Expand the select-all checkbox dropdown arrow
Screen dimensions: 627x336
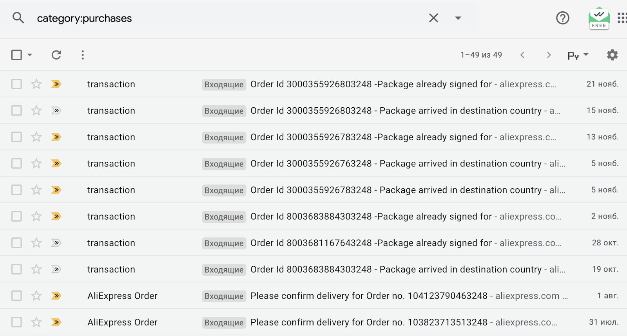(30, 55)
